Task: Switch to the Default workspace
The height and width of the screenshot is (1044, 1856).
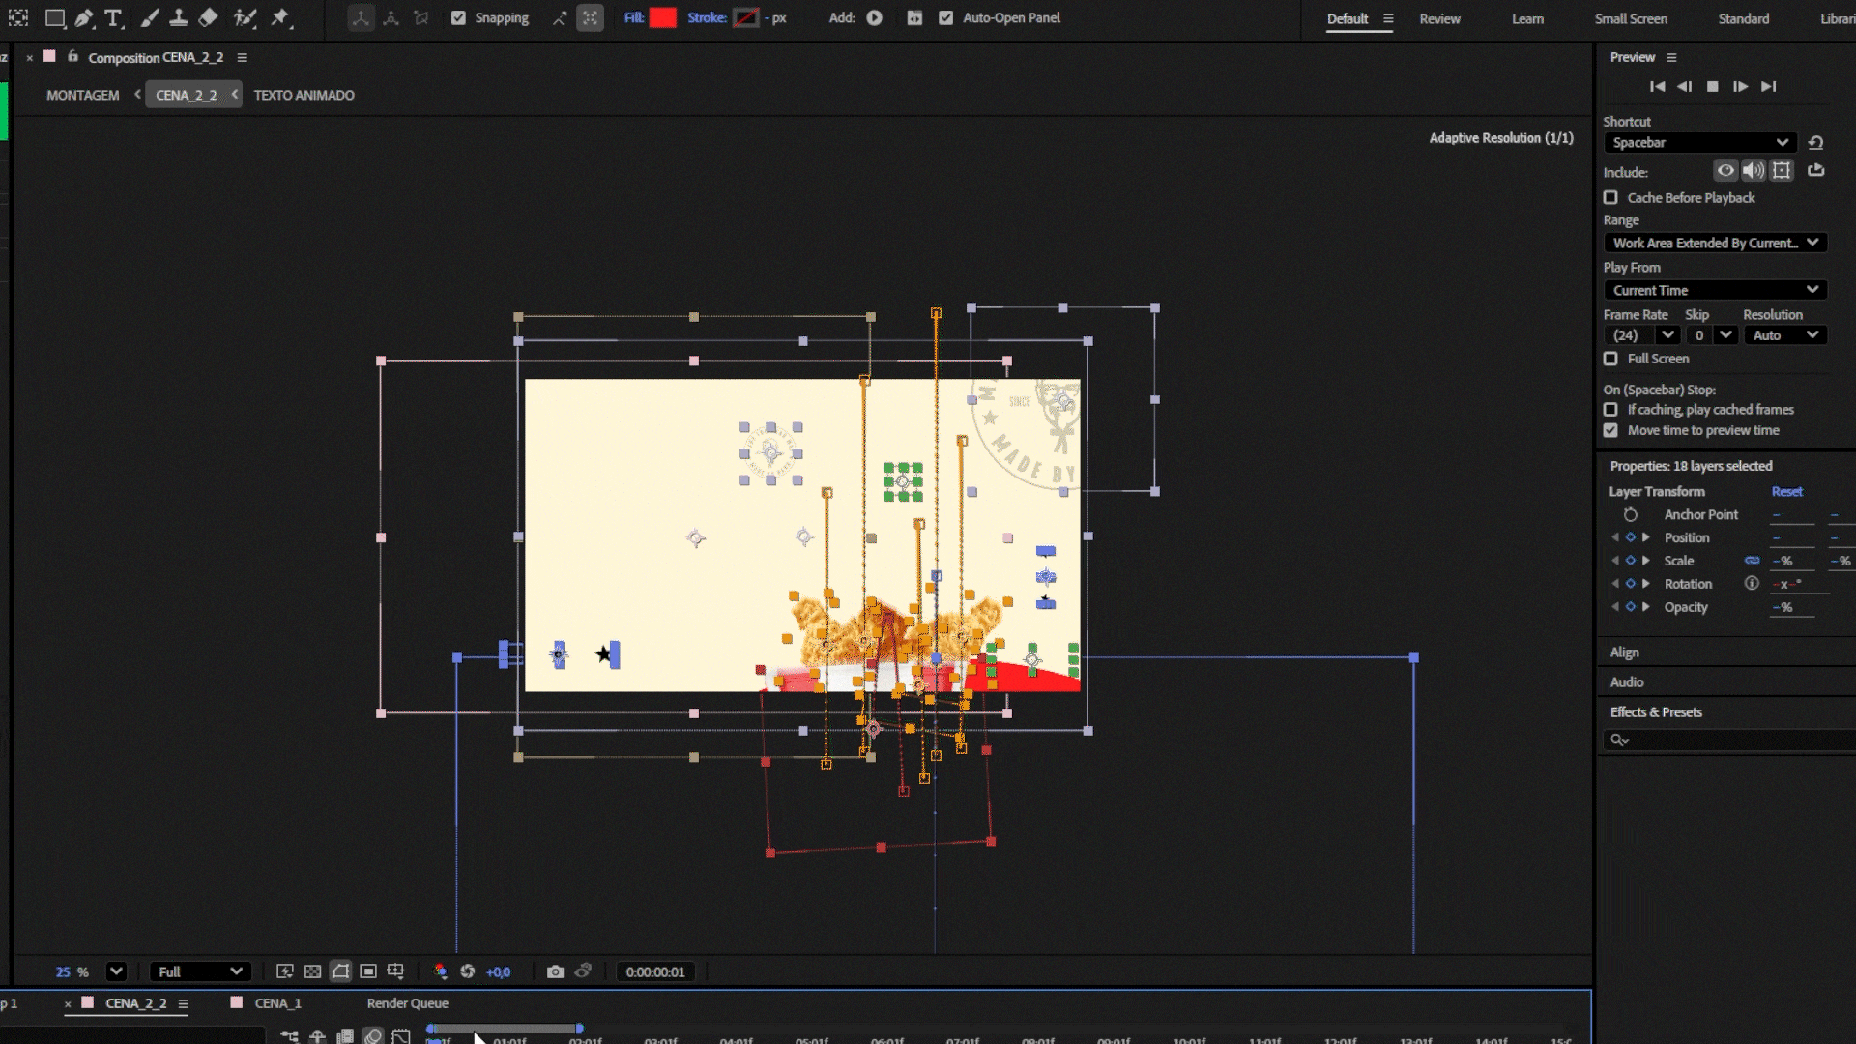Action: pyautogui.click(x=1347, y=18)
